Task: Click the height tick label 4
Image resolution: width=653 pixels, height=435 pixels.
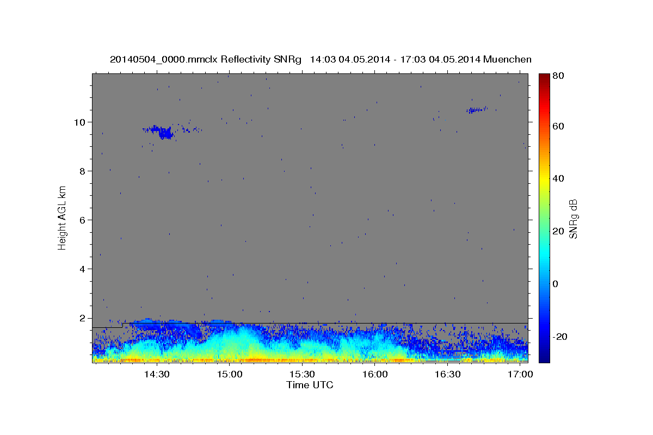Action: 82,269
